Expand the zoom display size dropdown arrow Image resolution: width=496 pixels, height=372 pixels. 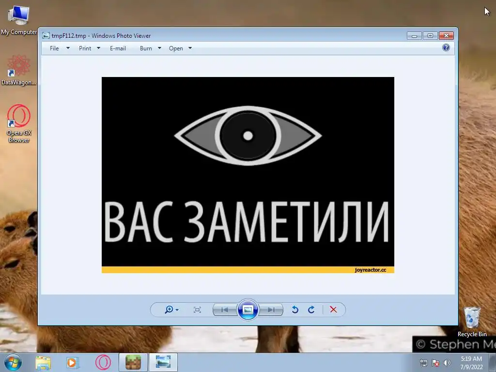177,310
